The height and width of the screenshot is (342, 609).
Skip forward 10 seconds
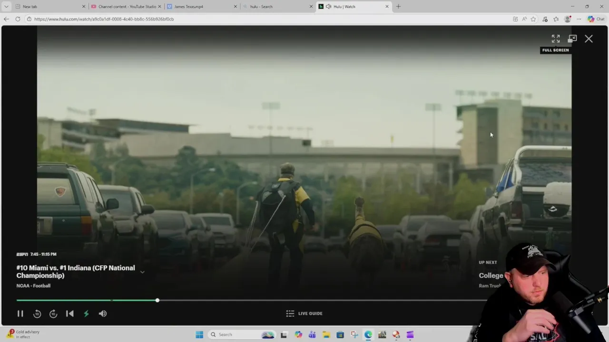[53, 313]
